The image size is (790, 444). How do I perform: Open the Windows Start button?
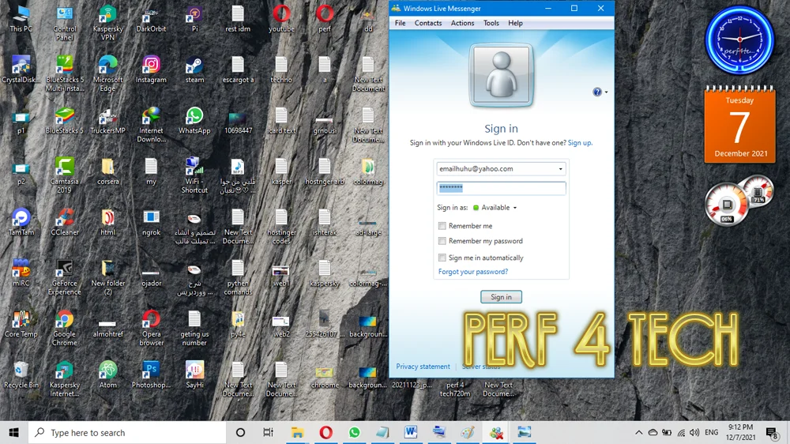[x=13, y=432]
